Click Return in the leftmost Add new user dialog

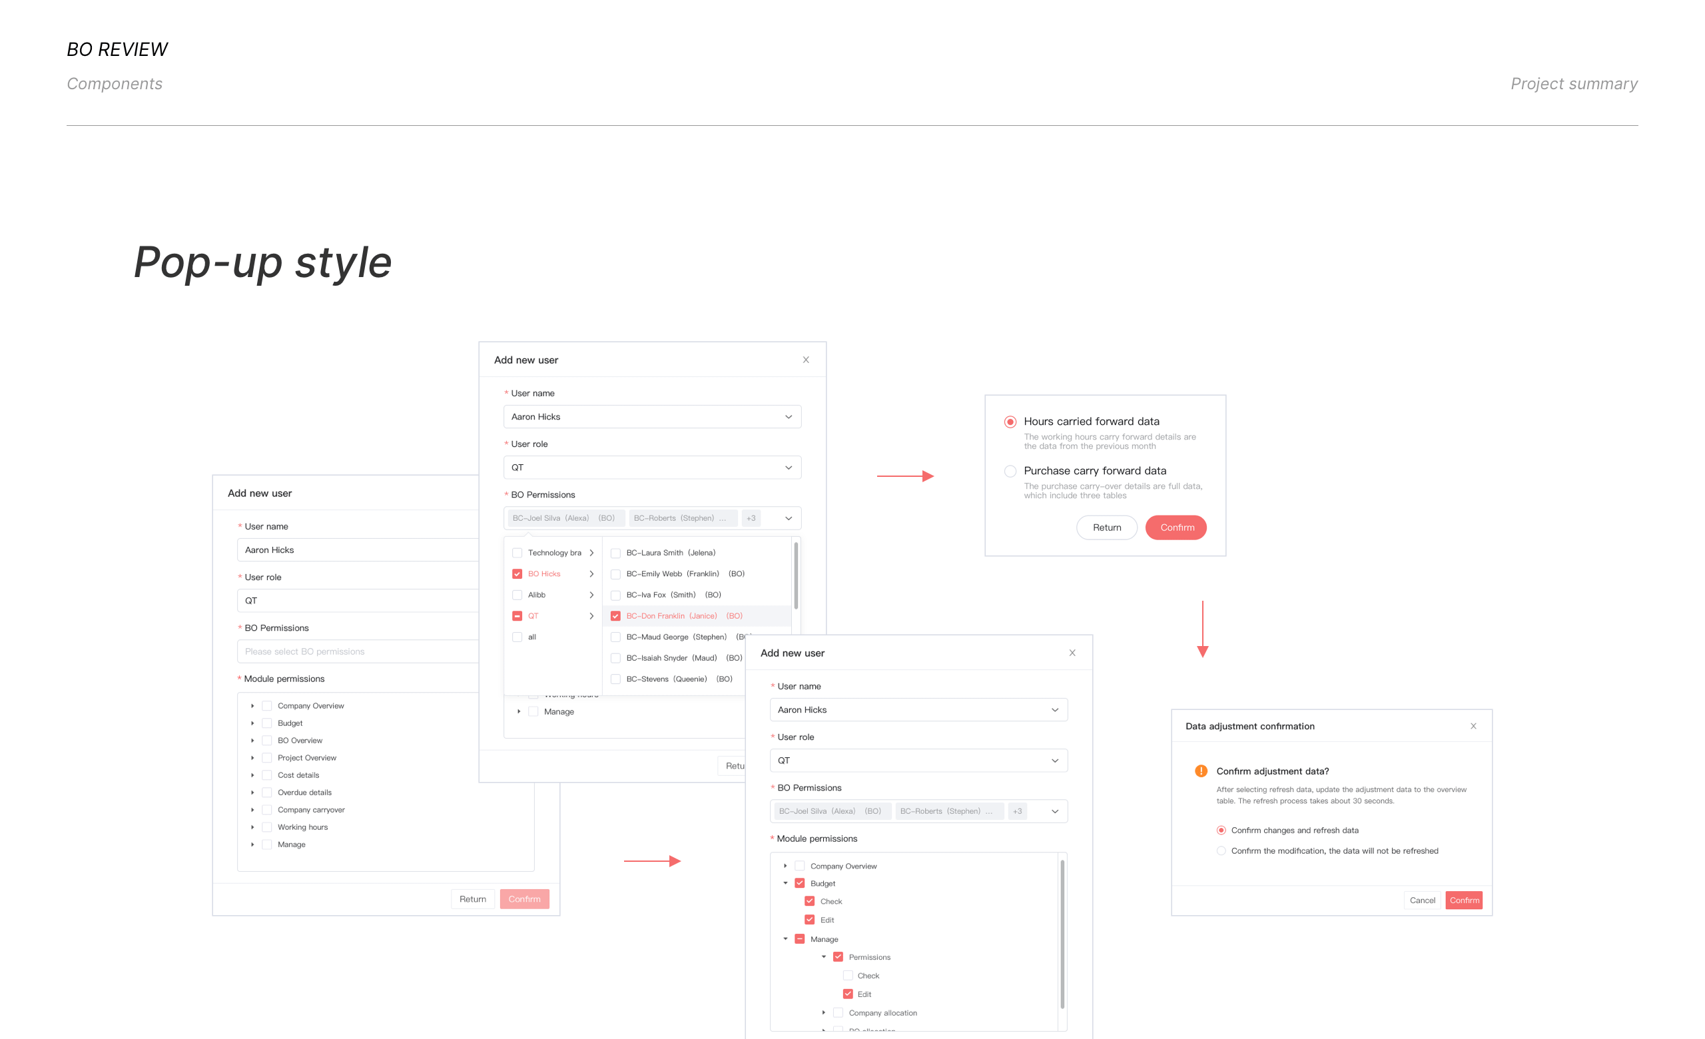[x=473, y=898]
